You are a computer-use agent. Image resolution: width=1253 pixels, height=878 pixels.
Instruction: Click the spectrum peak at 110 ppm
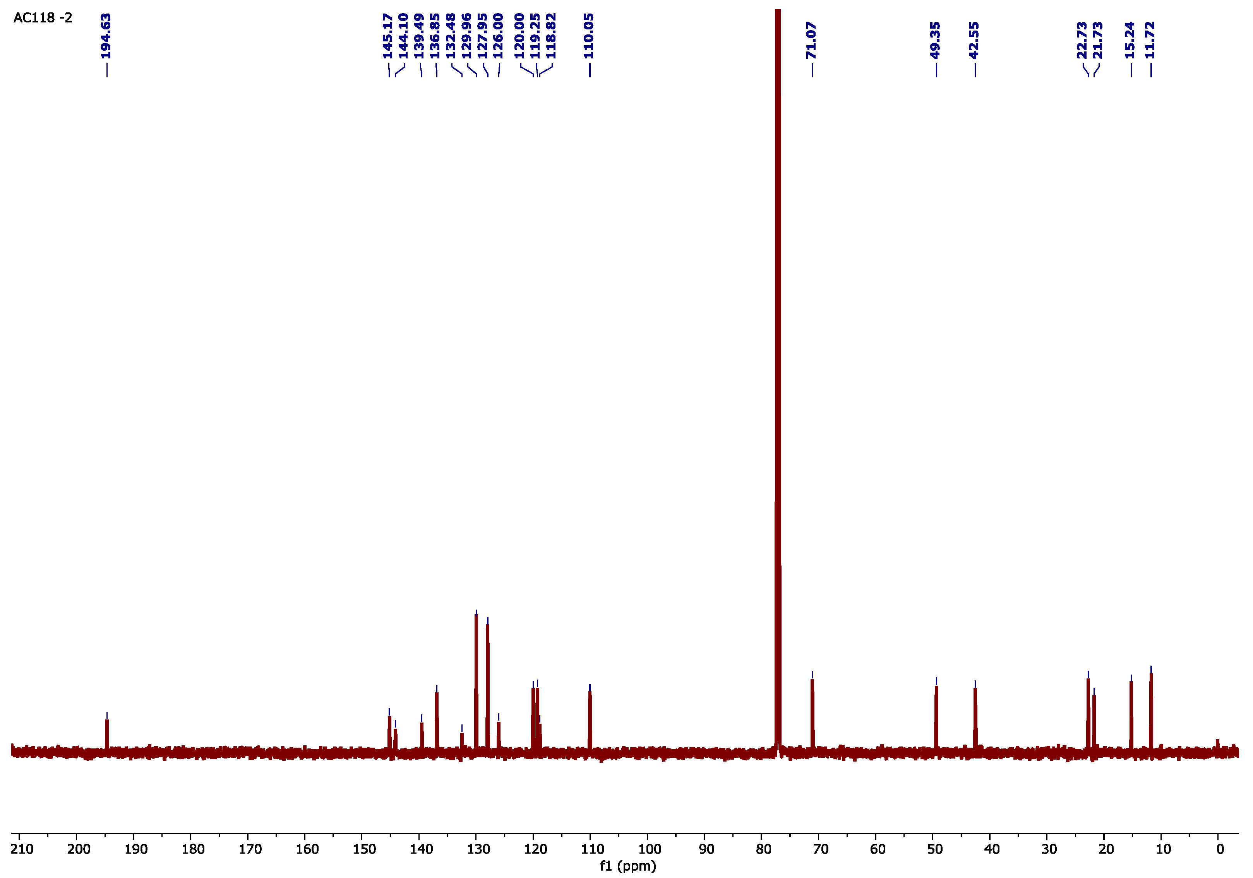tap(590, 720)
